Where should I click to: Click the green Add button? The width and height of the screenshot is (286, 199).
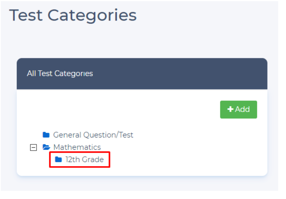point(238,110)
